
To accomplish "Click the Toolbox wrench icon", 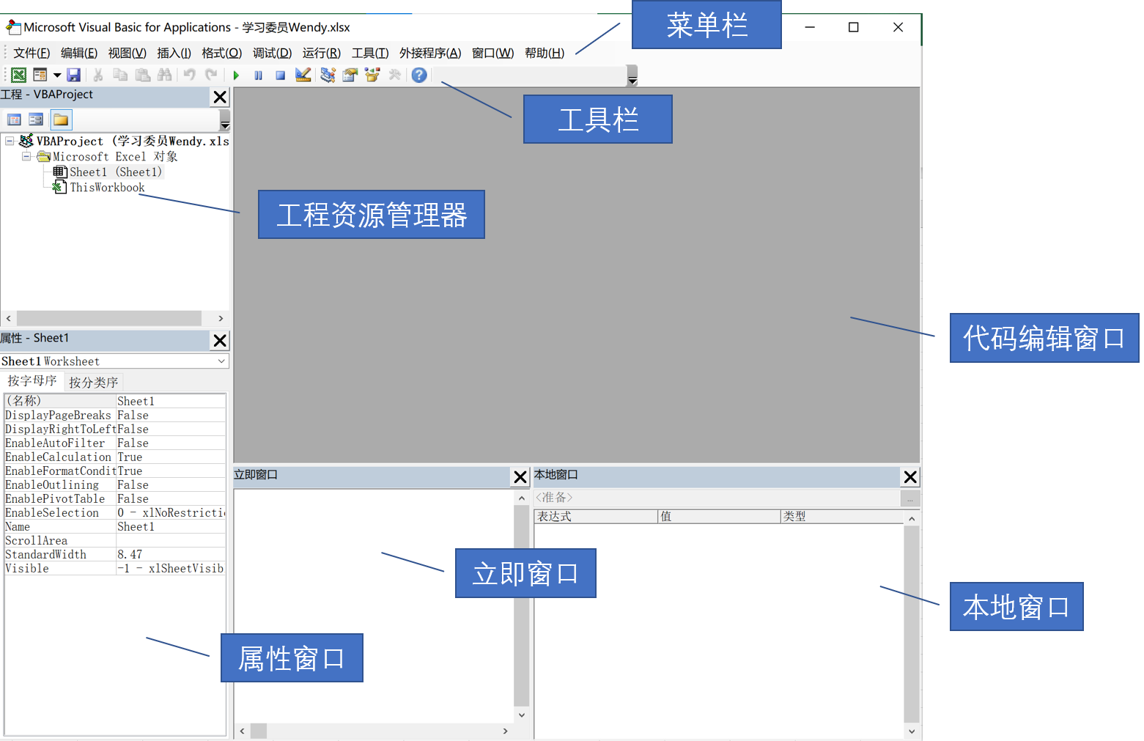I will tap(395, 75).
